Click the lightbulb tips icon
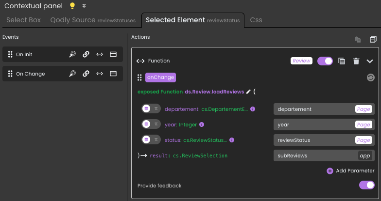Viewport: 381px width, 201px height. point(72,6)
